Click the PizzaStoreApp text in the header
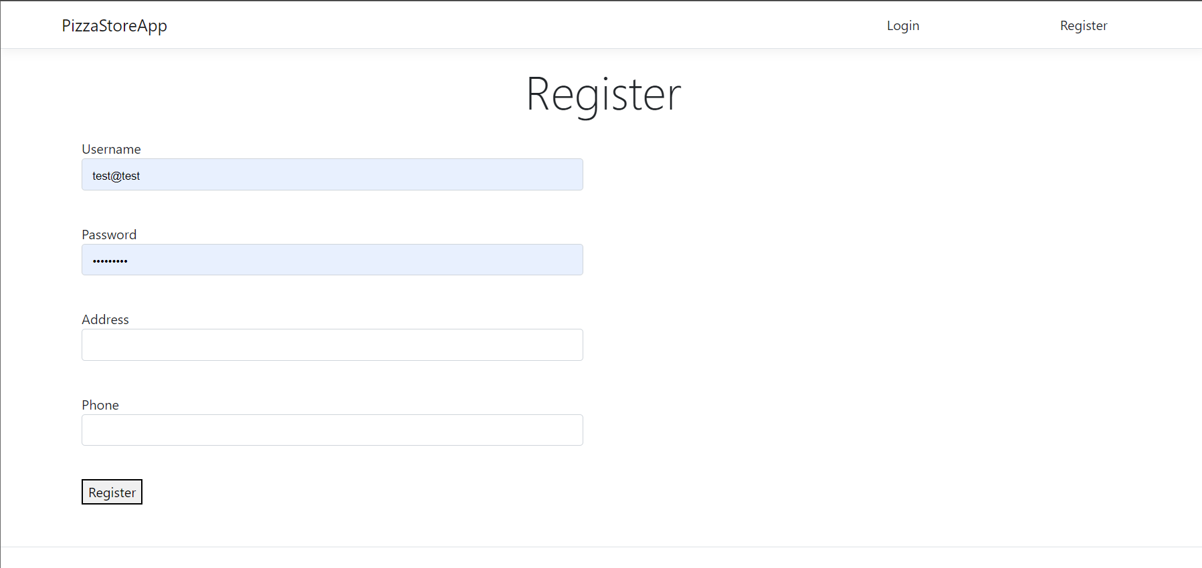This screenshot has width=1202, height=568. point(114,25)
